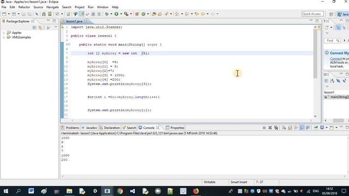Click the New file toolbar icon
This screenshot has height=196, width=349.
[4, 14]
